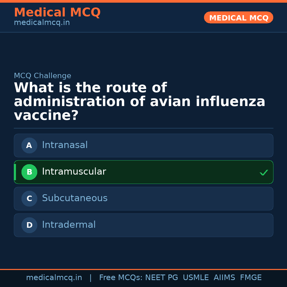Select the green letter B circle
The height and width of the screenshot is (287, 287).
click(29, 172)
